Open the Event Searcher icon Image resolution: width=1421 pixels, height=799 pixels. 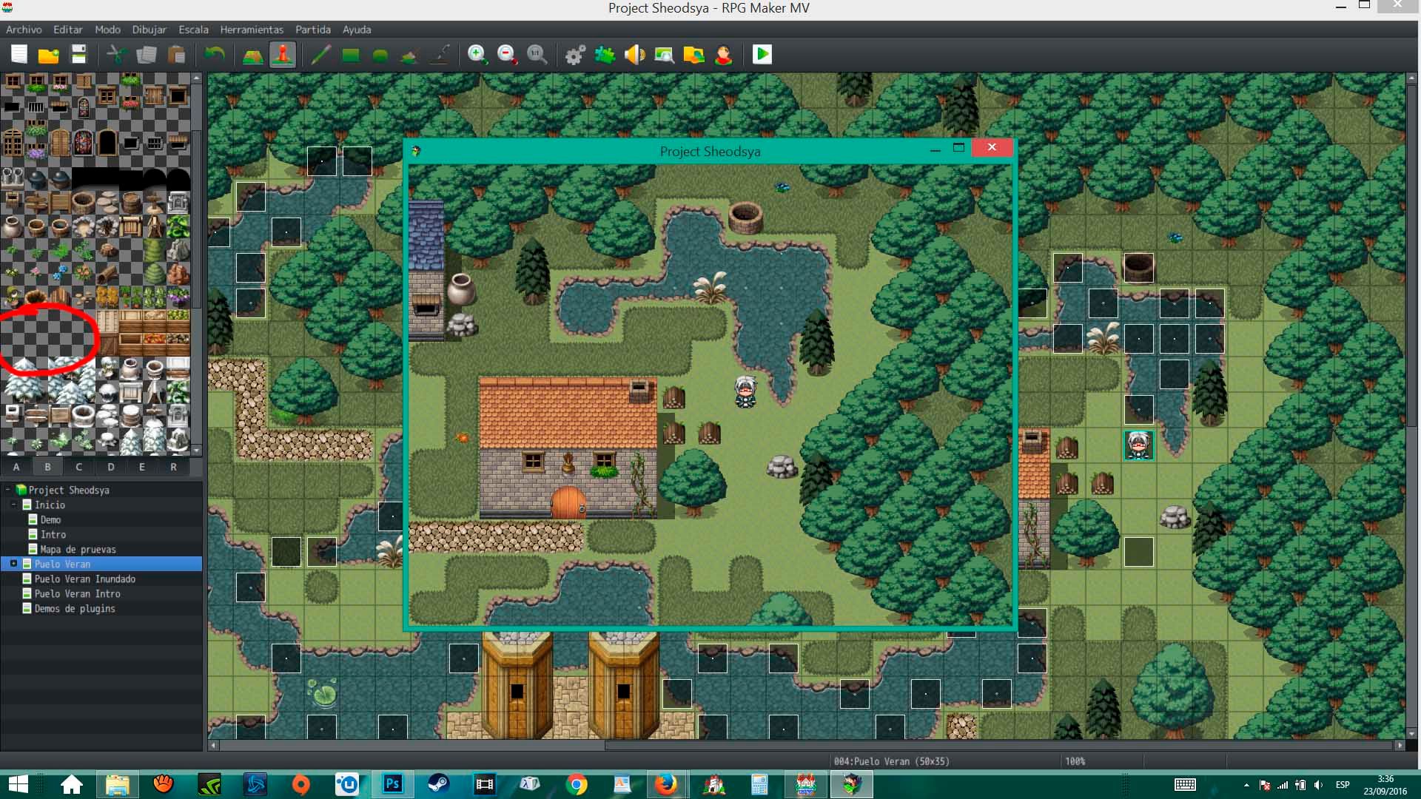pyautogui.click(x=664, y=55)
